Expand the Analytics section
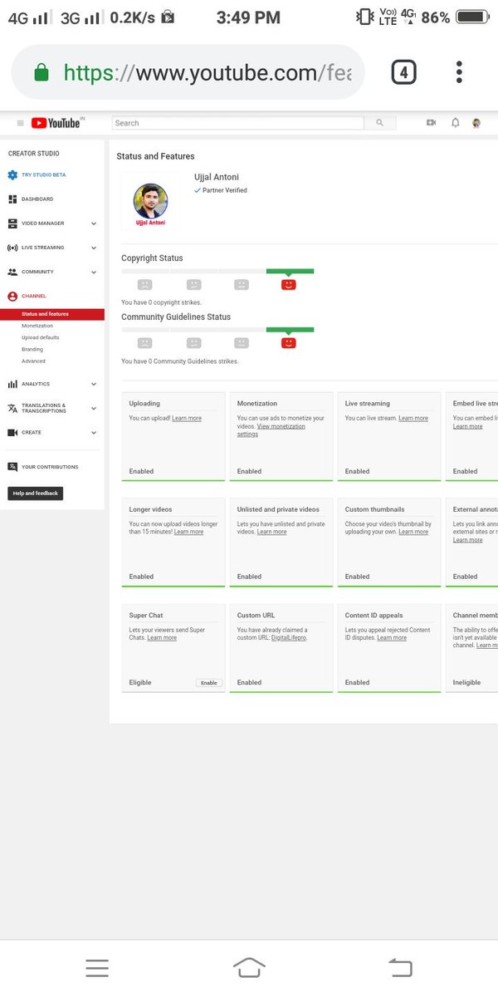 pyautogui.click(x=94, y=384)
